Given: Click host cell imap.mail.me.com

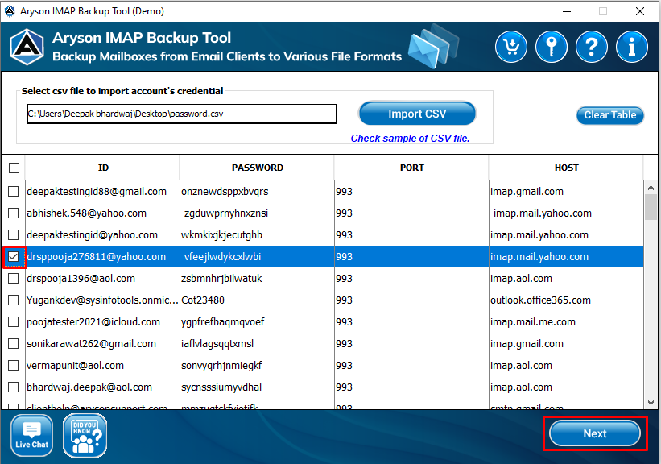Looking at the screenshot, I should (566, 322).
